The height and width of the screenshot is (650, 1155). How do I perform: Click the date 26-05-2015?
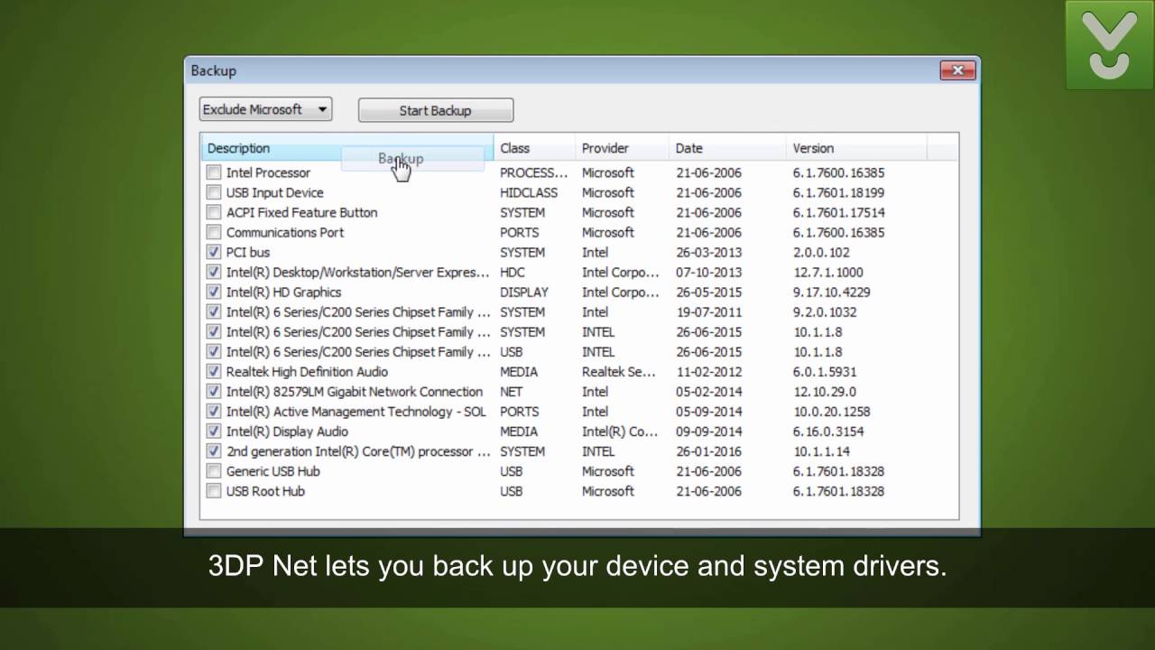708,292
